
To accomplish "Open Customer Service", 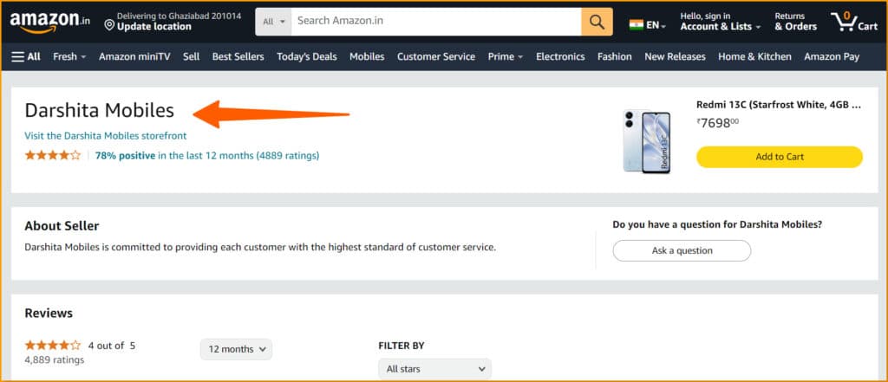I will coord(436,56).
